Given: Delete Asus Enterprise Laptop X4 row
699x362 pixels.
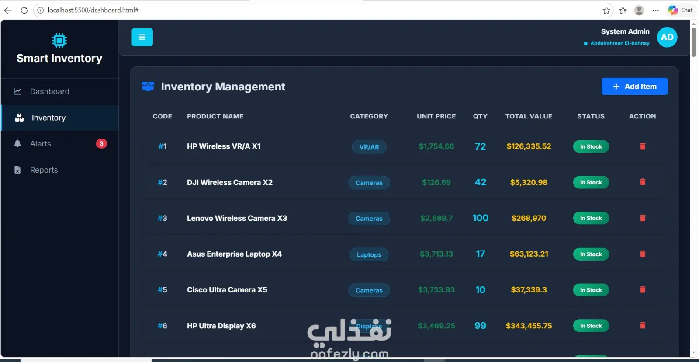Looking at the screenshot, I should tap(643, 254).
